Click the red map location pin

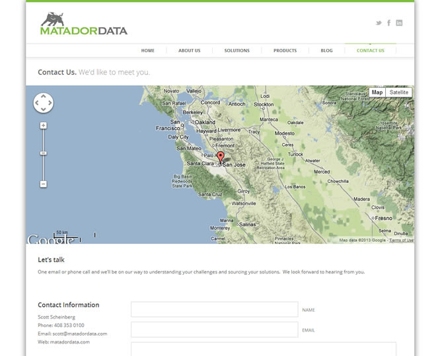(221, 157)
